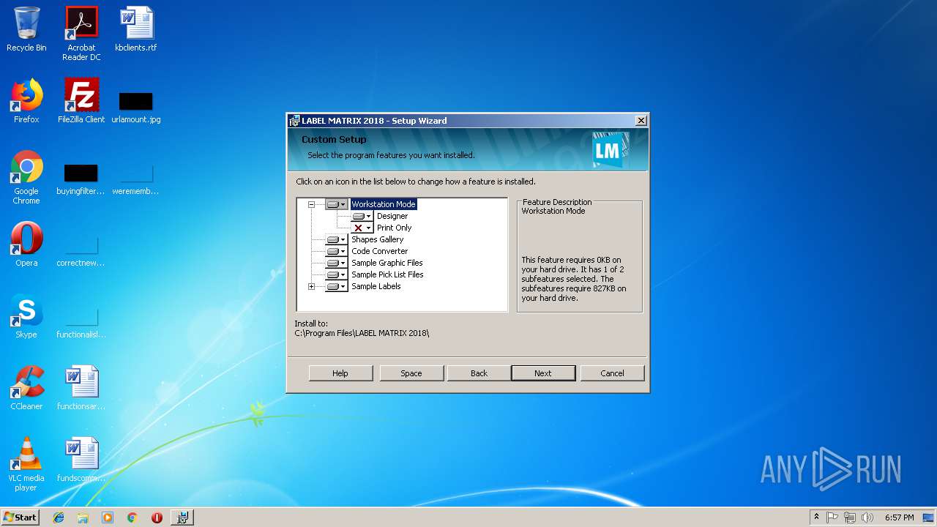Open Google Chrome desktop shortcut
This screenshot has width=937, height=527.
tap(26, 178)
